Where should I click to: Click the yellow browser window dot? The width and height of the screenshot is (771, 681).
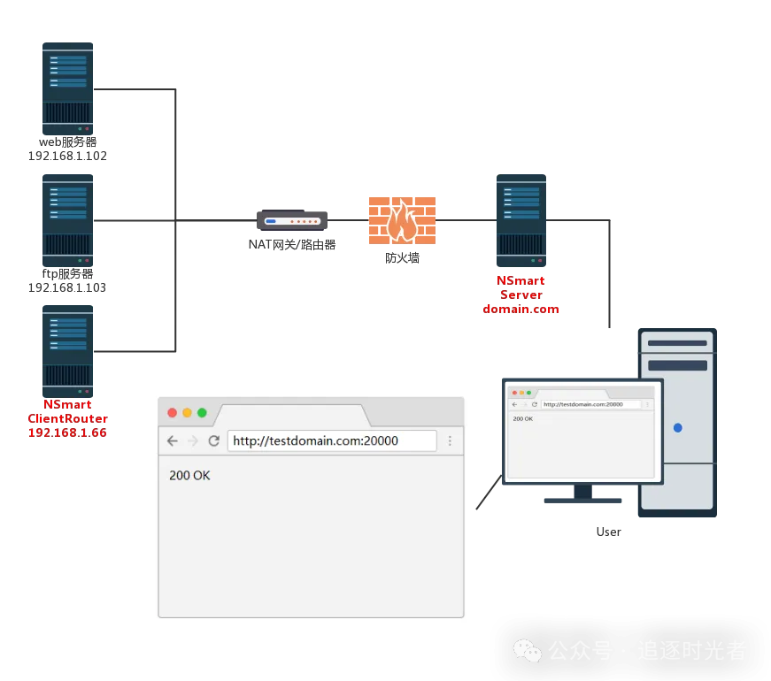[187, 413]
